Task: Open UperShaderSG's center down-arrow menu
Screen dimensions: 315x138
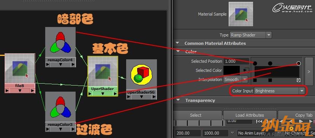Action: (141, 97)
